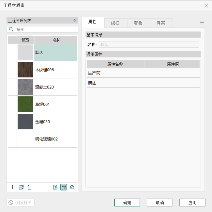Click the delete material trash icon
The image size is (212, 212).
point(30,187)
